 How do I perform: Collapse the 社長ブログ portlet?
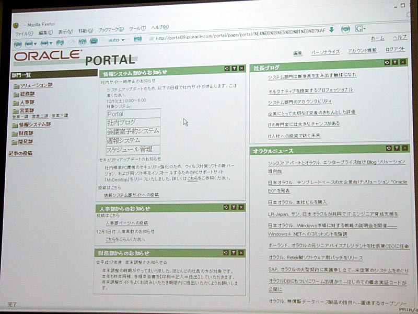click(x=395, y=62)
